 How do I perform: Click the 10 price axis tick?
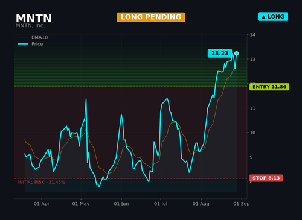pyautogui.click(x=252, y=133)
